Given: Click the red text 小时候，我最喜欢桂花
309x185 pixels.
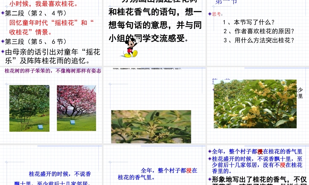Looking at the screenshot, I should click(44, 3).
